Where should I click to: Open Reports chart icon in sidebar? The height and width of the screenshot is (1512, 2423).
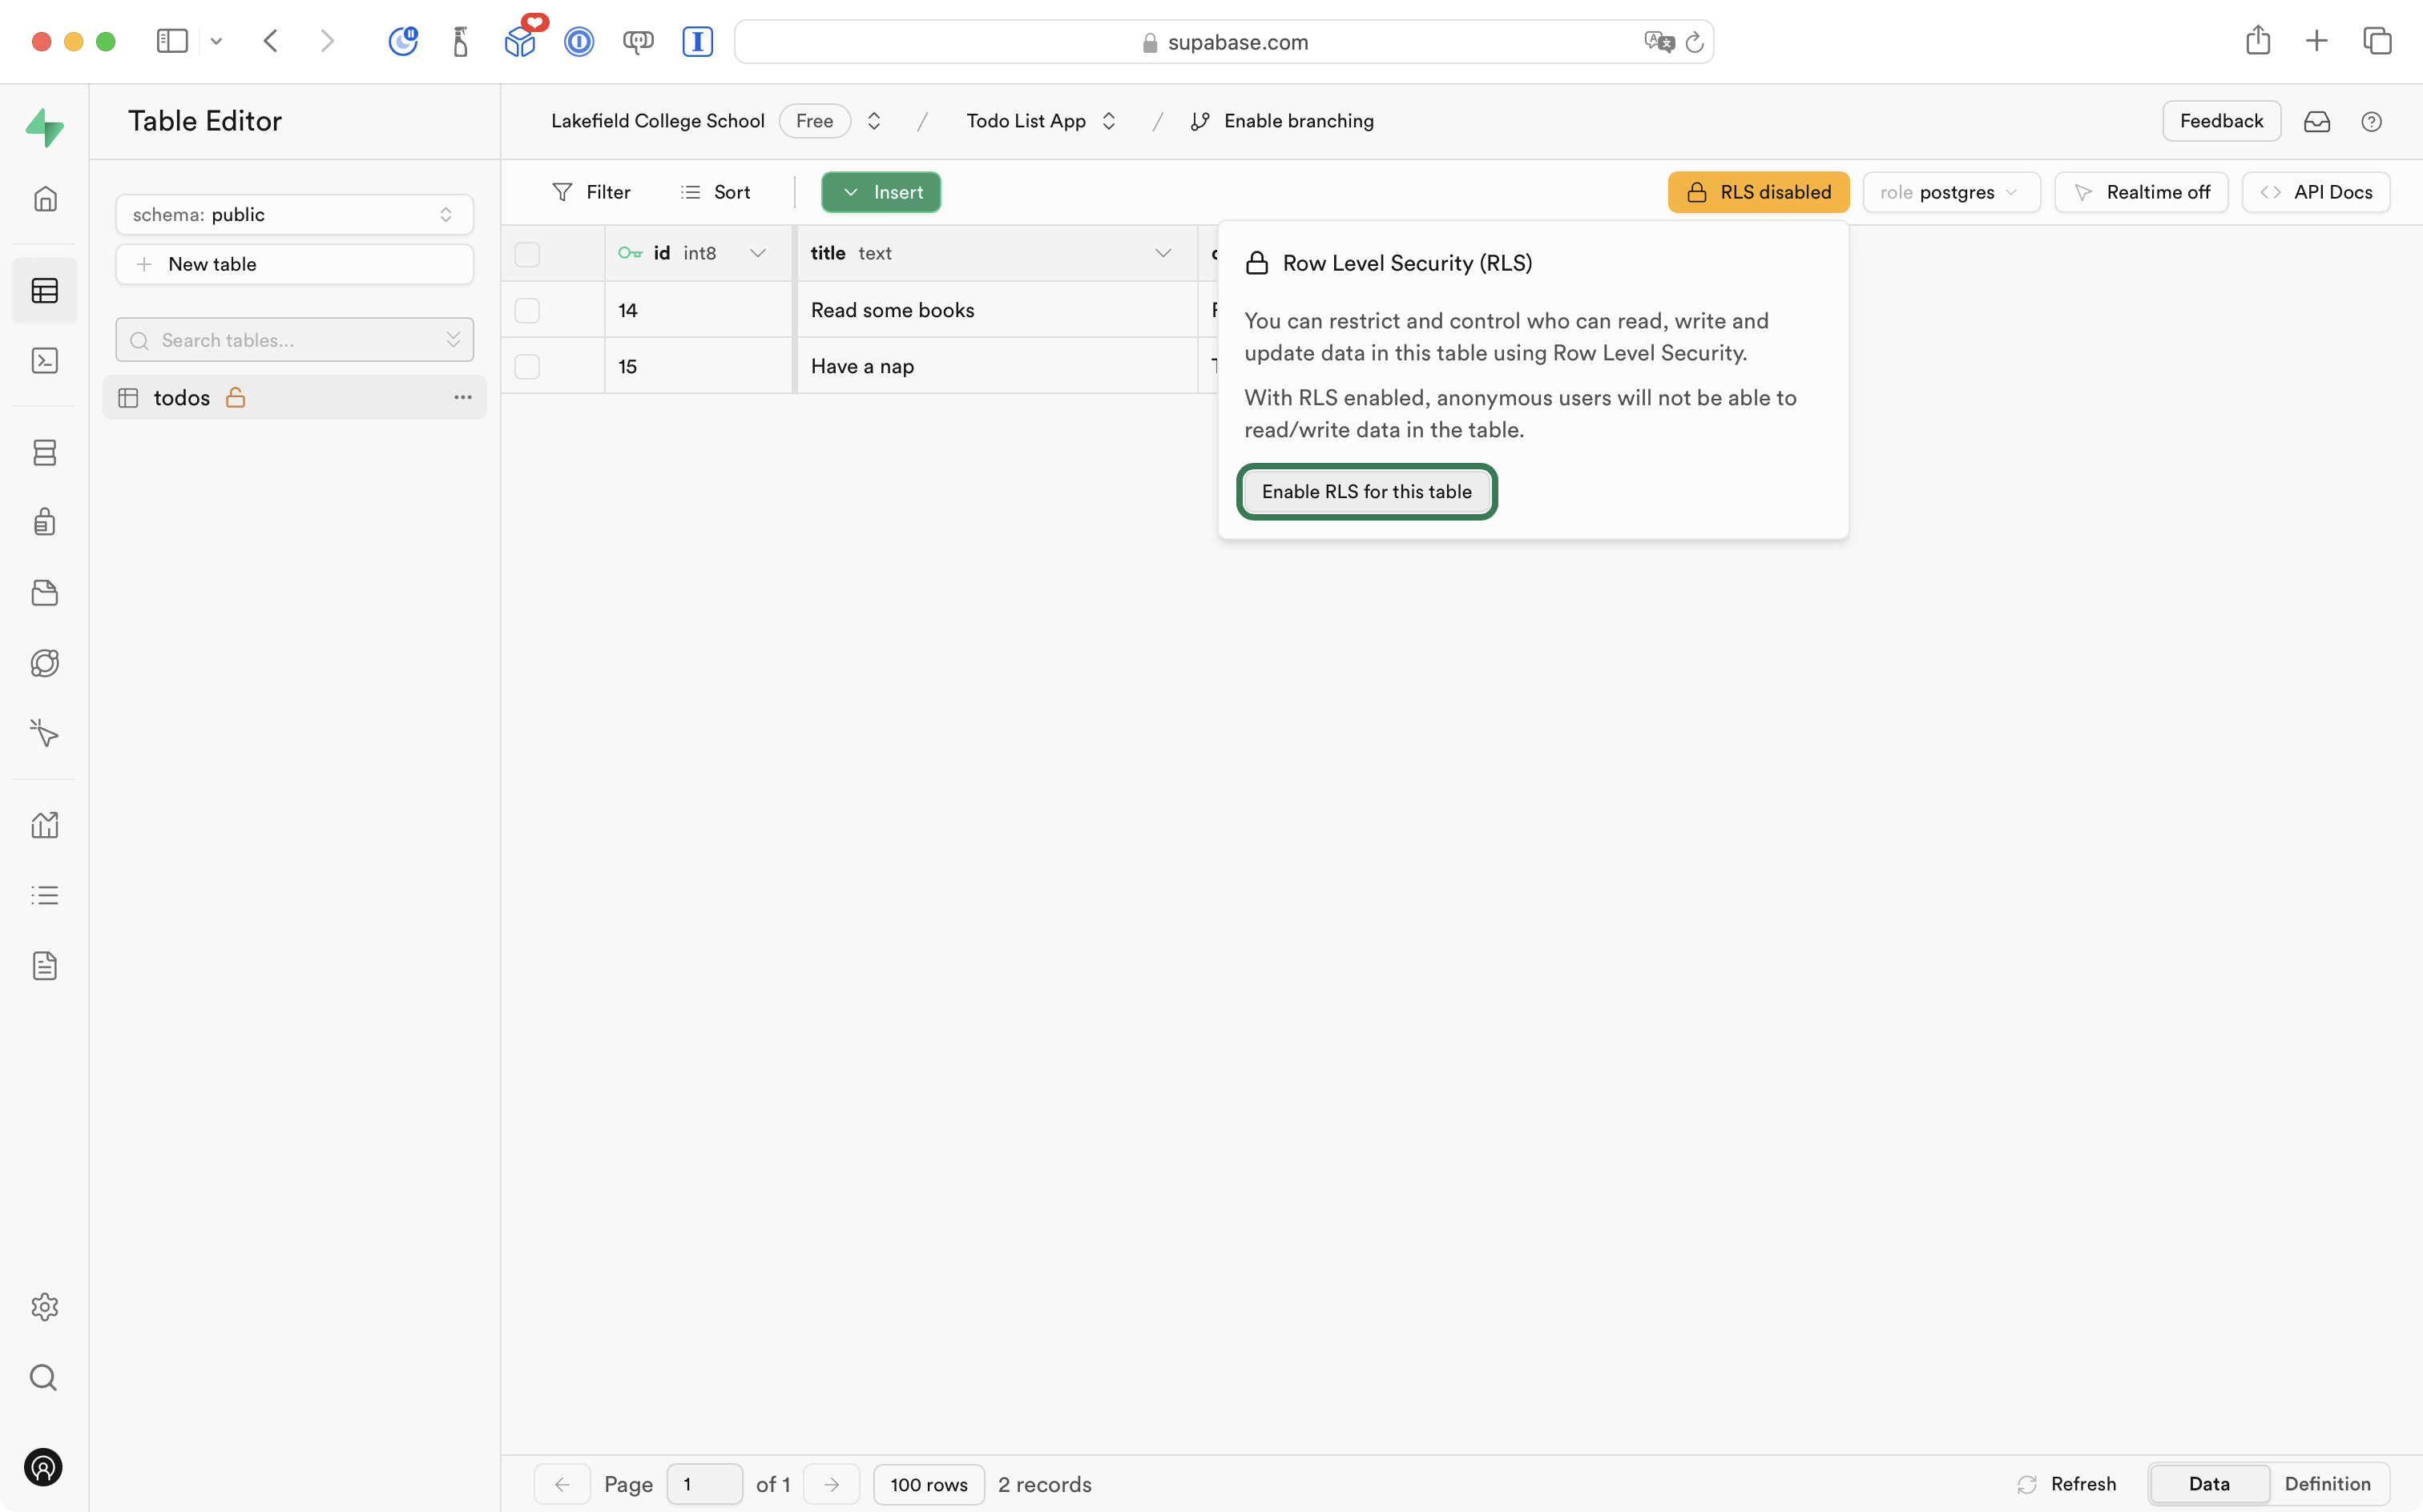click(x=45, y=825)
